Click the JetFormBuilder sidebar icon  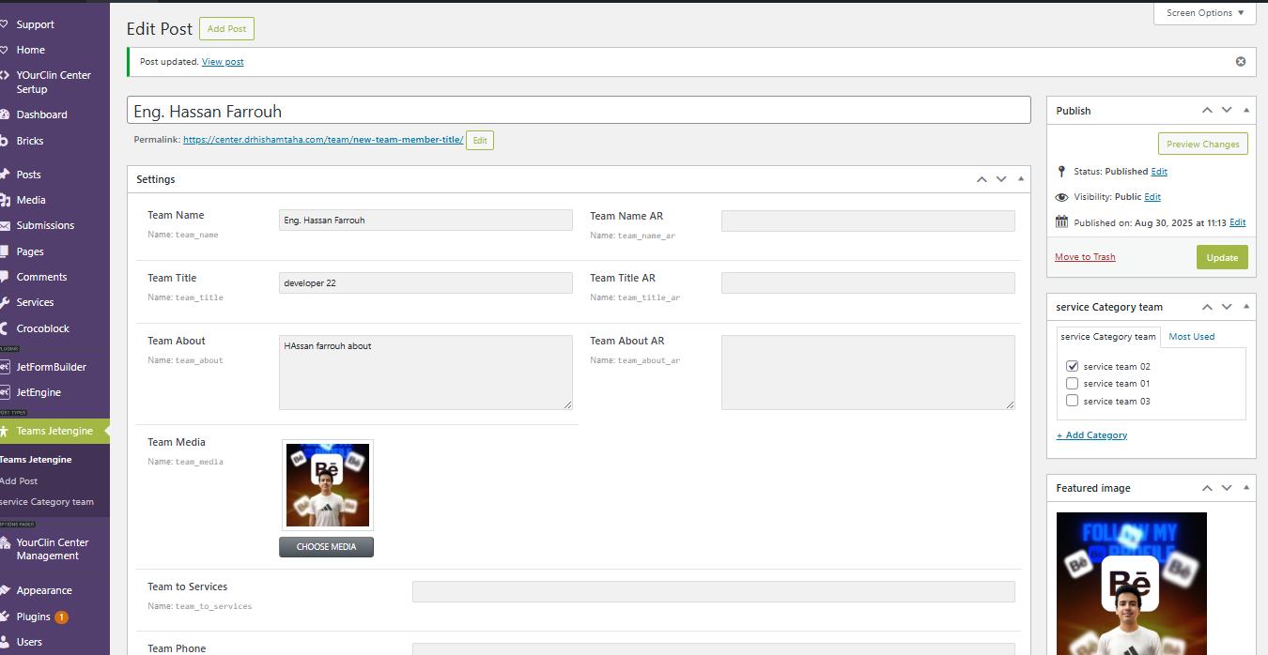tap(5, 367)
